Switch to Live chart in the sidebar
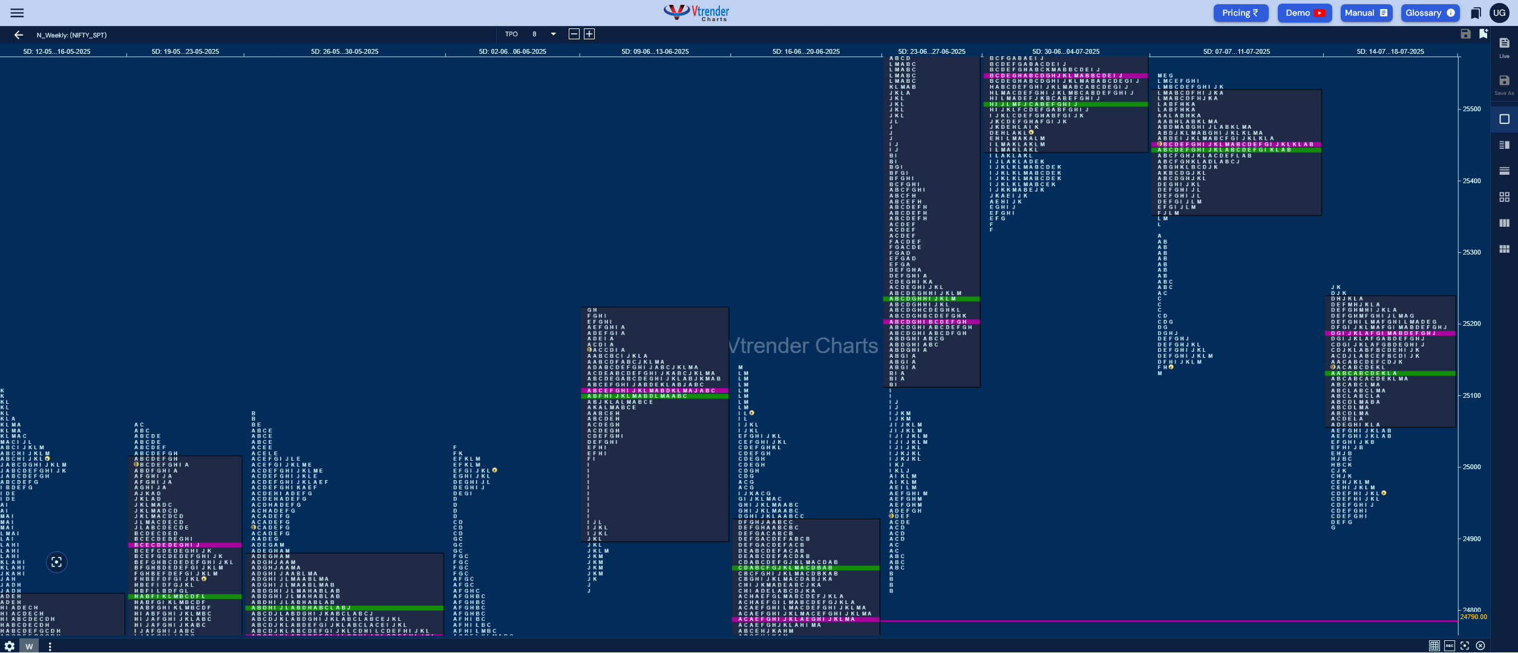The image size is (1518, 653). [1504, 47]
